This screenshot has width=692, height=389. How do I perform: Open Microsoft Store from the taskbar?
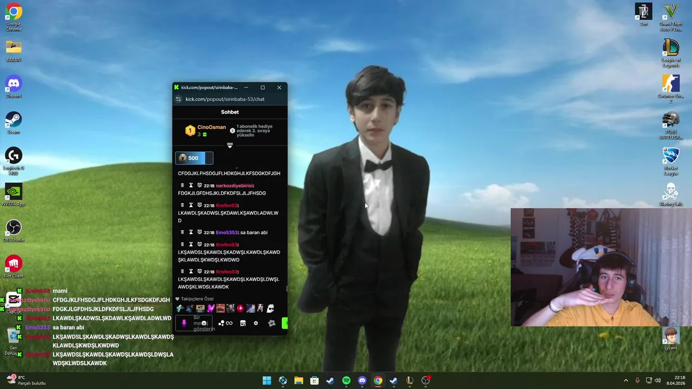(314, 380)
